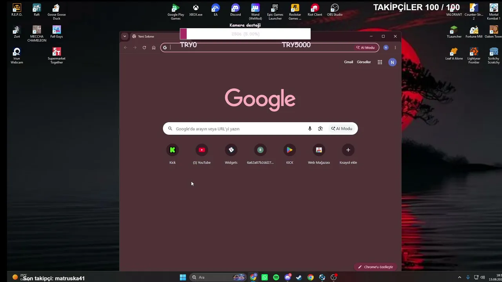Screen dimensions: 502x282
Task: Open the N profile button in Chrome's toolbar
Action: [386, 47]
